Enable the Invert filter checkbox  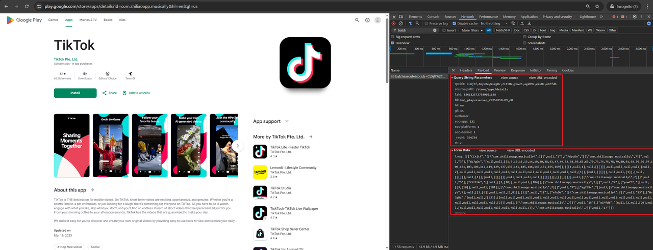[x=444, y=30]
